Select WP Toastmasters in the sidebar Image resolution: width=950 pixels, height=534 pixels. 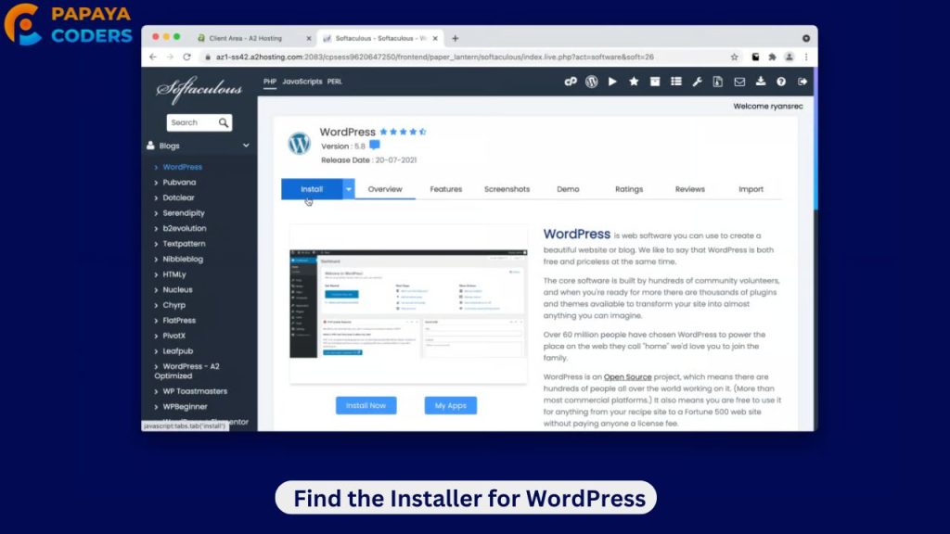tap(195, 391)
